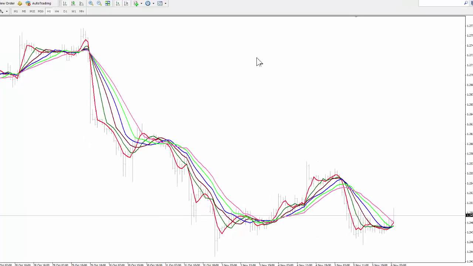This screenshot has width=473, height=266.
Task: Click the search magnifier icon top right
Action: [466, 3]
